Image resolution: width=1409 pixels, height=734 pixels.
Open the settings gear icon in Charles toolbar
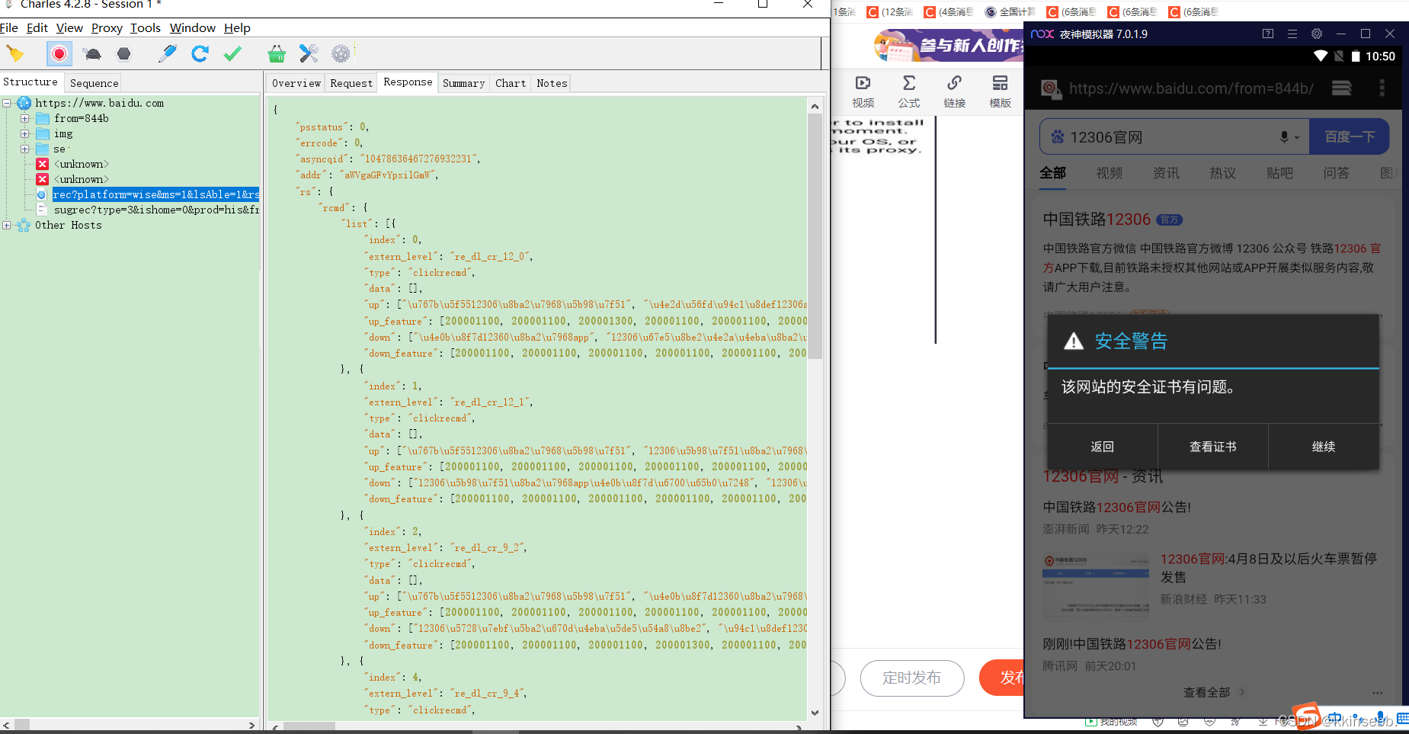click(x=341, y=53)
